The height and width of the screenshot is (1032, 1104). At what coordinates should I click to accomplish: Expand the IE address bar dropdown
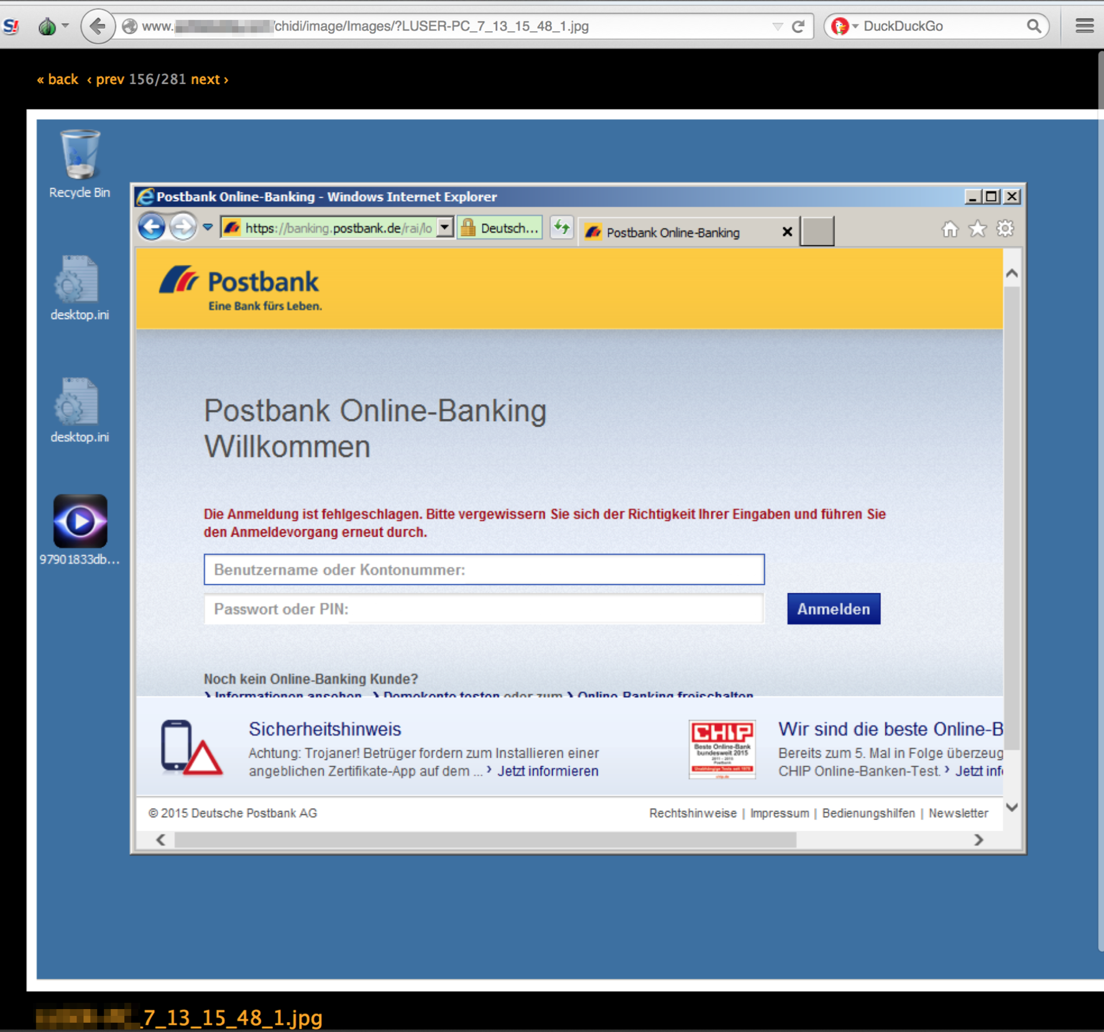pos(445,228)
